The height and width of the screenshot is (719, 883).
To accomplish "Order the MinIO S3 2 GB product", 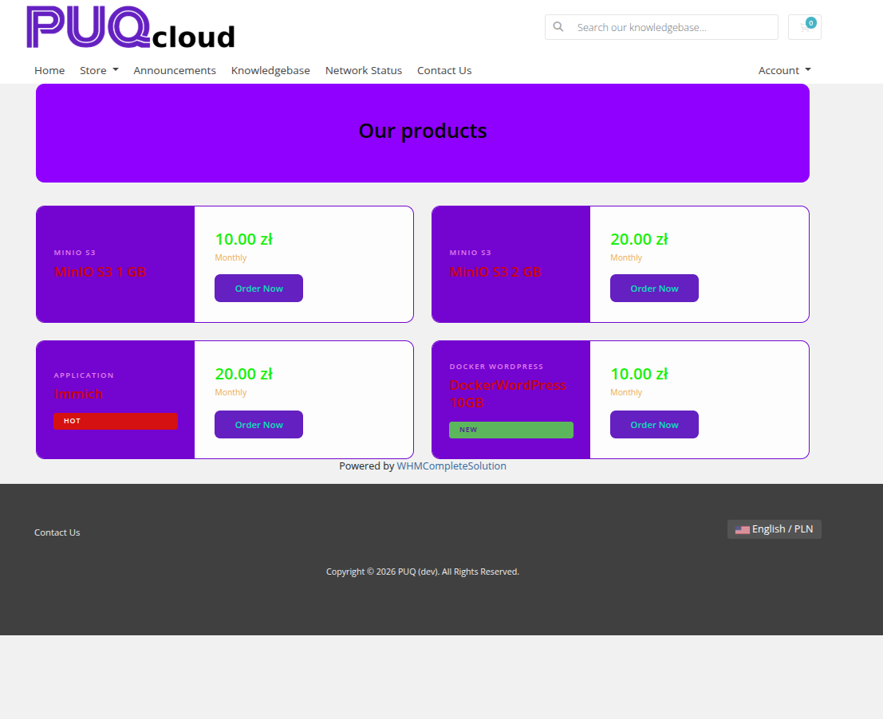I will pos(654,289).
